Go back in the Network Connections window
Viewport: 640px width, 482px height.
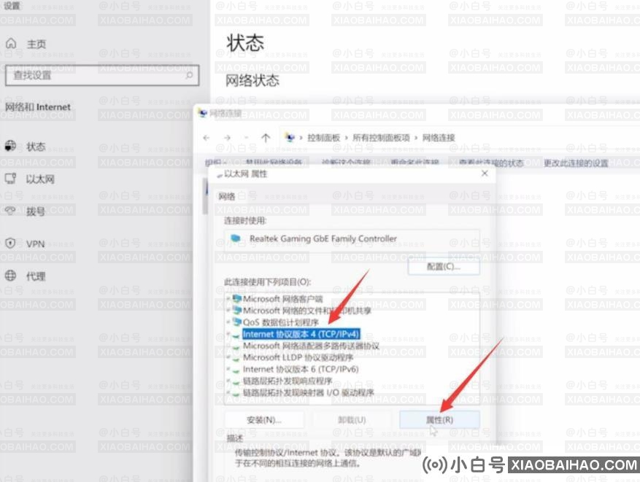(x=206, y=138)
